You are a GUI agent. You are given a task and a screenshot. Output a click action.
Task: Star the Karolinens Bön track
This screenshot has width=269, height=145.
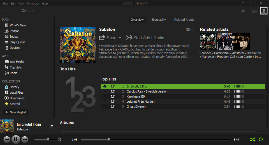coord(105,96)
